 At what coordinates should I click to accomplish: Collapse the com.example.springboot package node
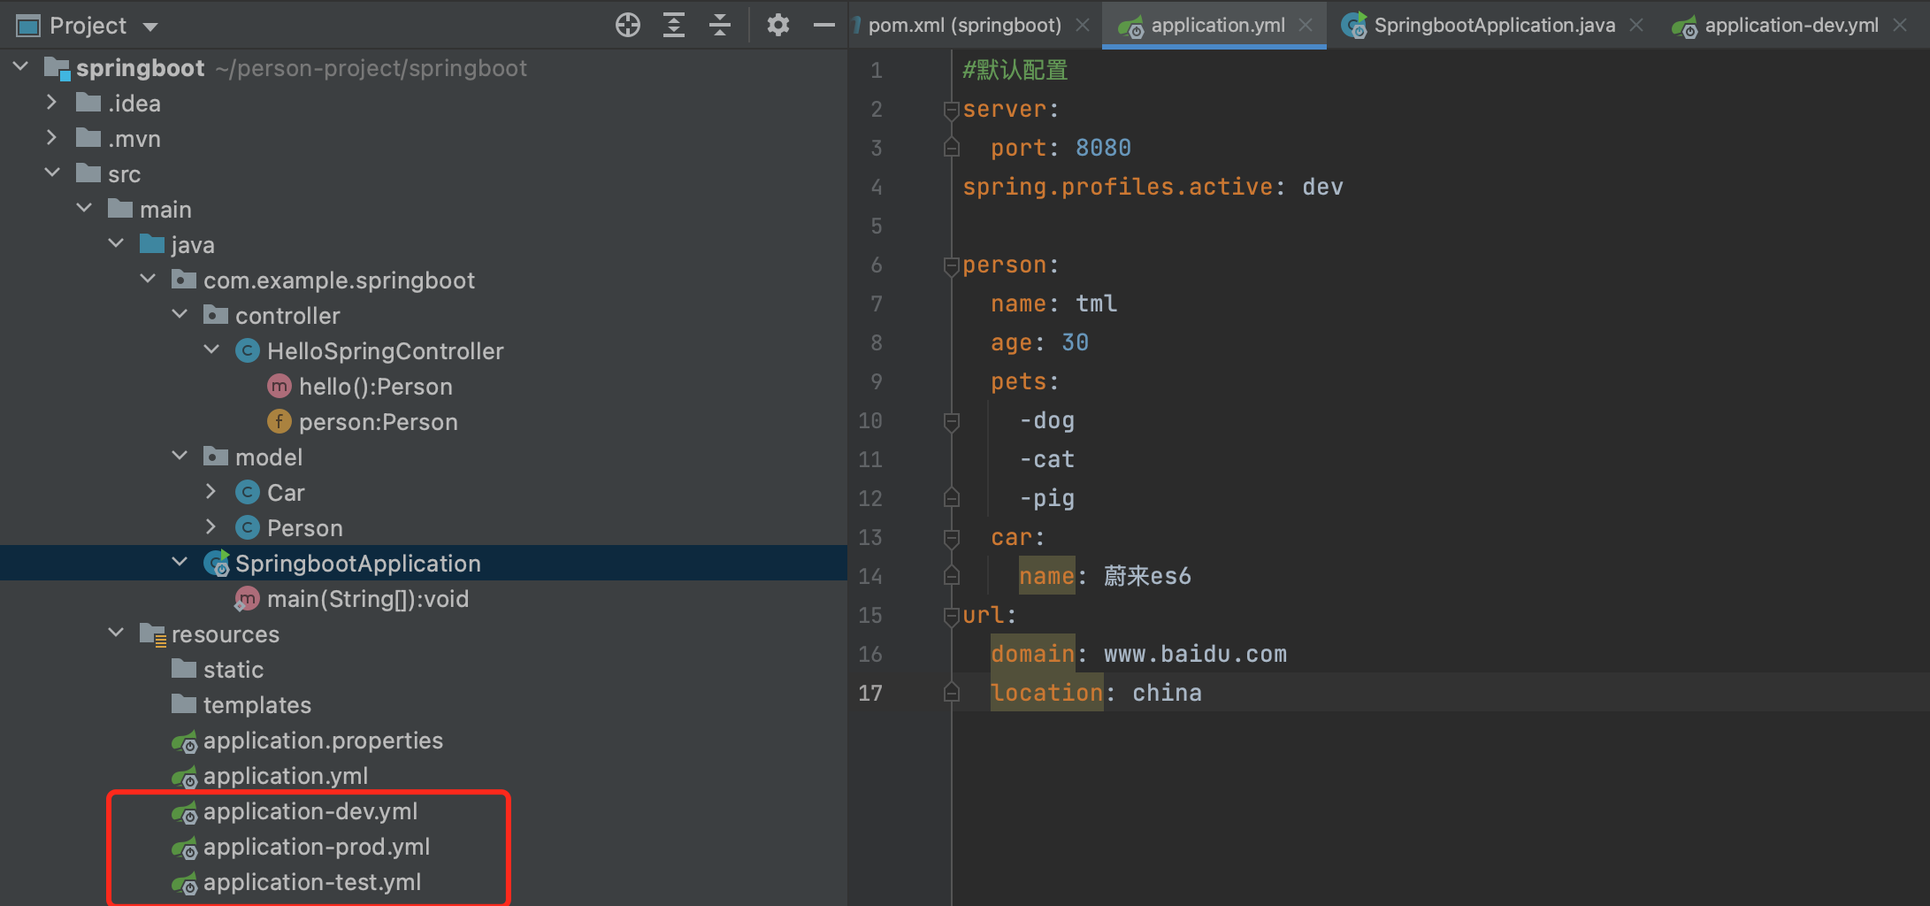coord(147,278)
